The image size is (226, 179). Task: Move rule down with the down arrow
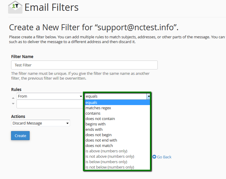(x=13, y=104)
